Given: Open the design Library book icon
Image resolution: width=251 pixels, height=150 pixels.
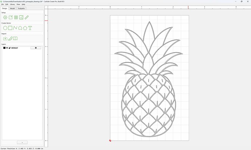Looking at the screenshot, I should [15, 38].
